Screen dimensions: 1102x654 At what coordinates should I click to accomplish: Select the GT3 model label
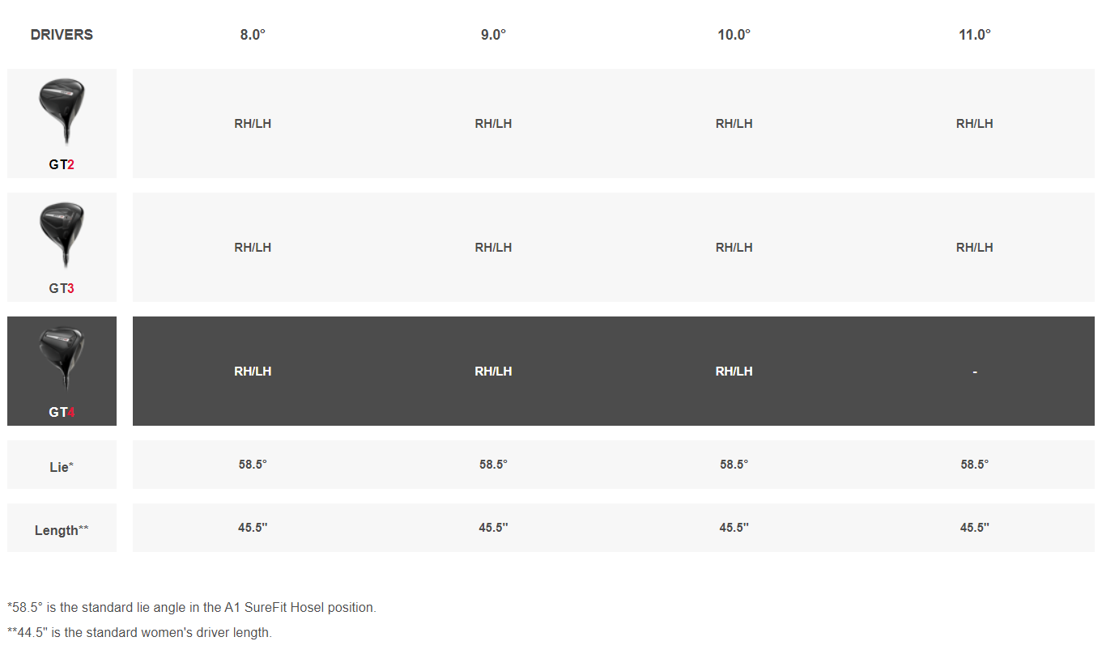coord(62,288)
